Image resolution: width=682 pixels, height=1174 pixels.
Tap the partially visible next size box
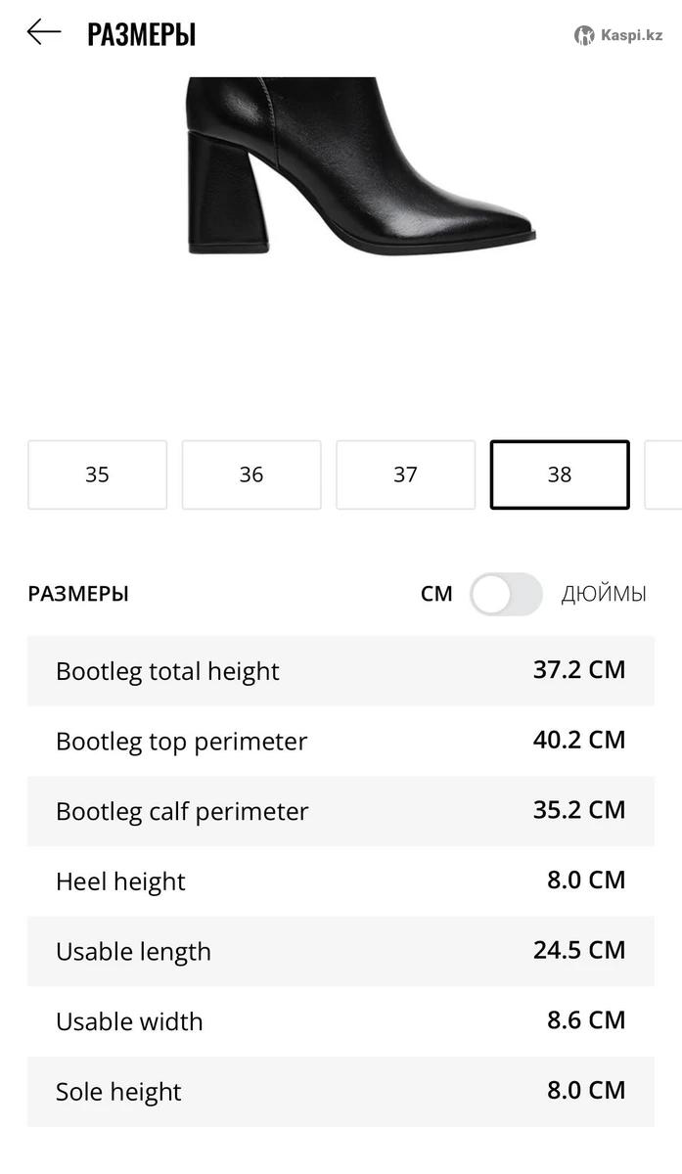click(664, 474)
